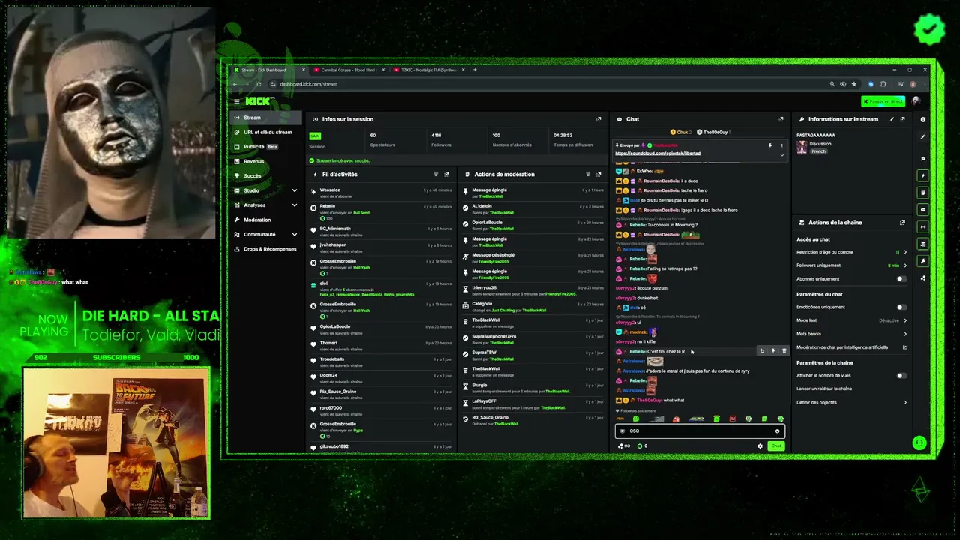Open Mots bannis settings

(x=851, y=334)
